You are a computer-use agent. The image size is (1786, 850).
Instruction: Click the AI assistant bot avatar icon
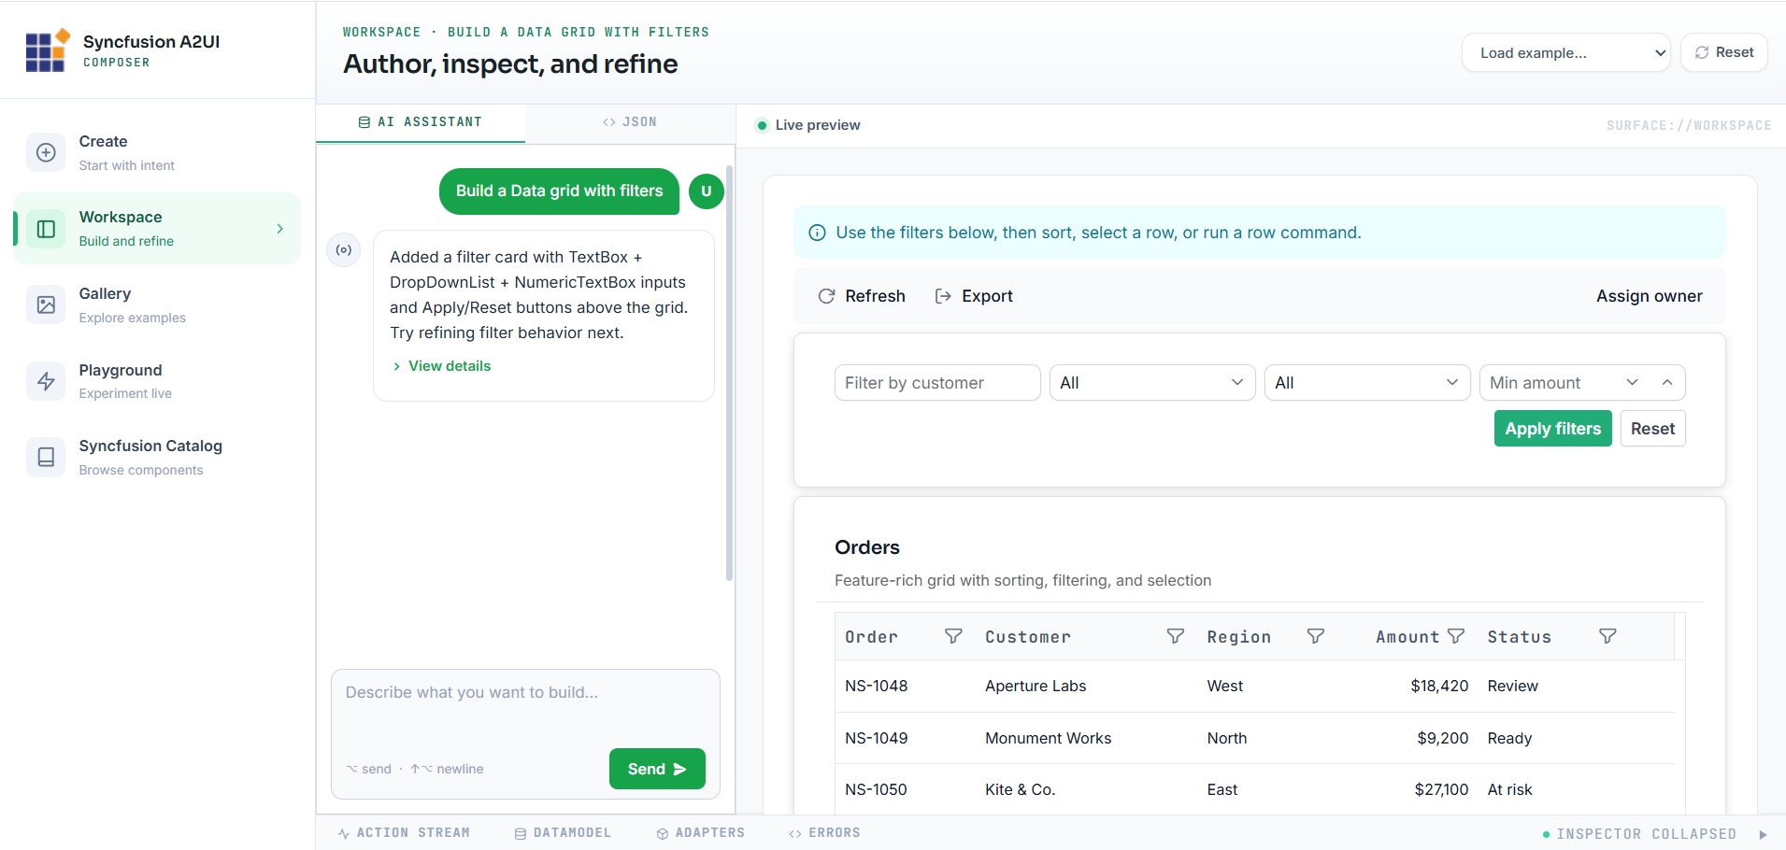tap(344, 249)
